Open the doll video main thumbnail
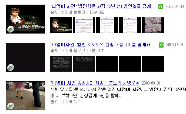This screenshot has height=114, width=186. tap(26, 19)
